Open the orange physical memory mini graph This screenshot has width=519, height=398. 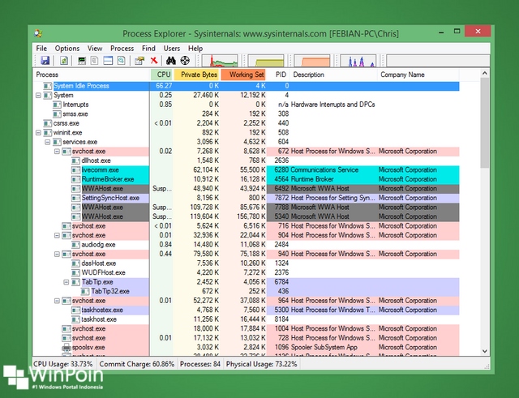tap(311, 61)
